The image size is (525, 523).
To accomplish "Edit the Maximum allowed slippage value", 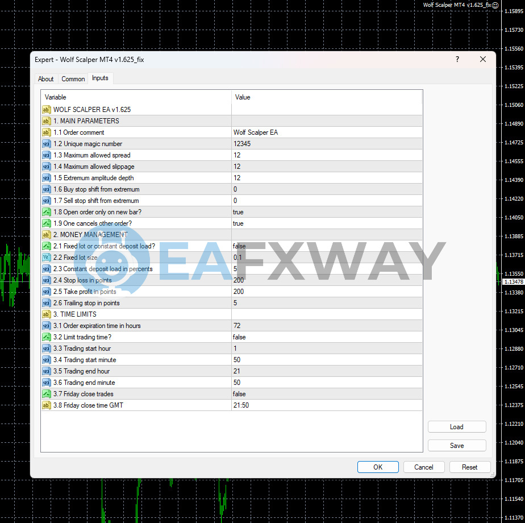I will (327, 167).
